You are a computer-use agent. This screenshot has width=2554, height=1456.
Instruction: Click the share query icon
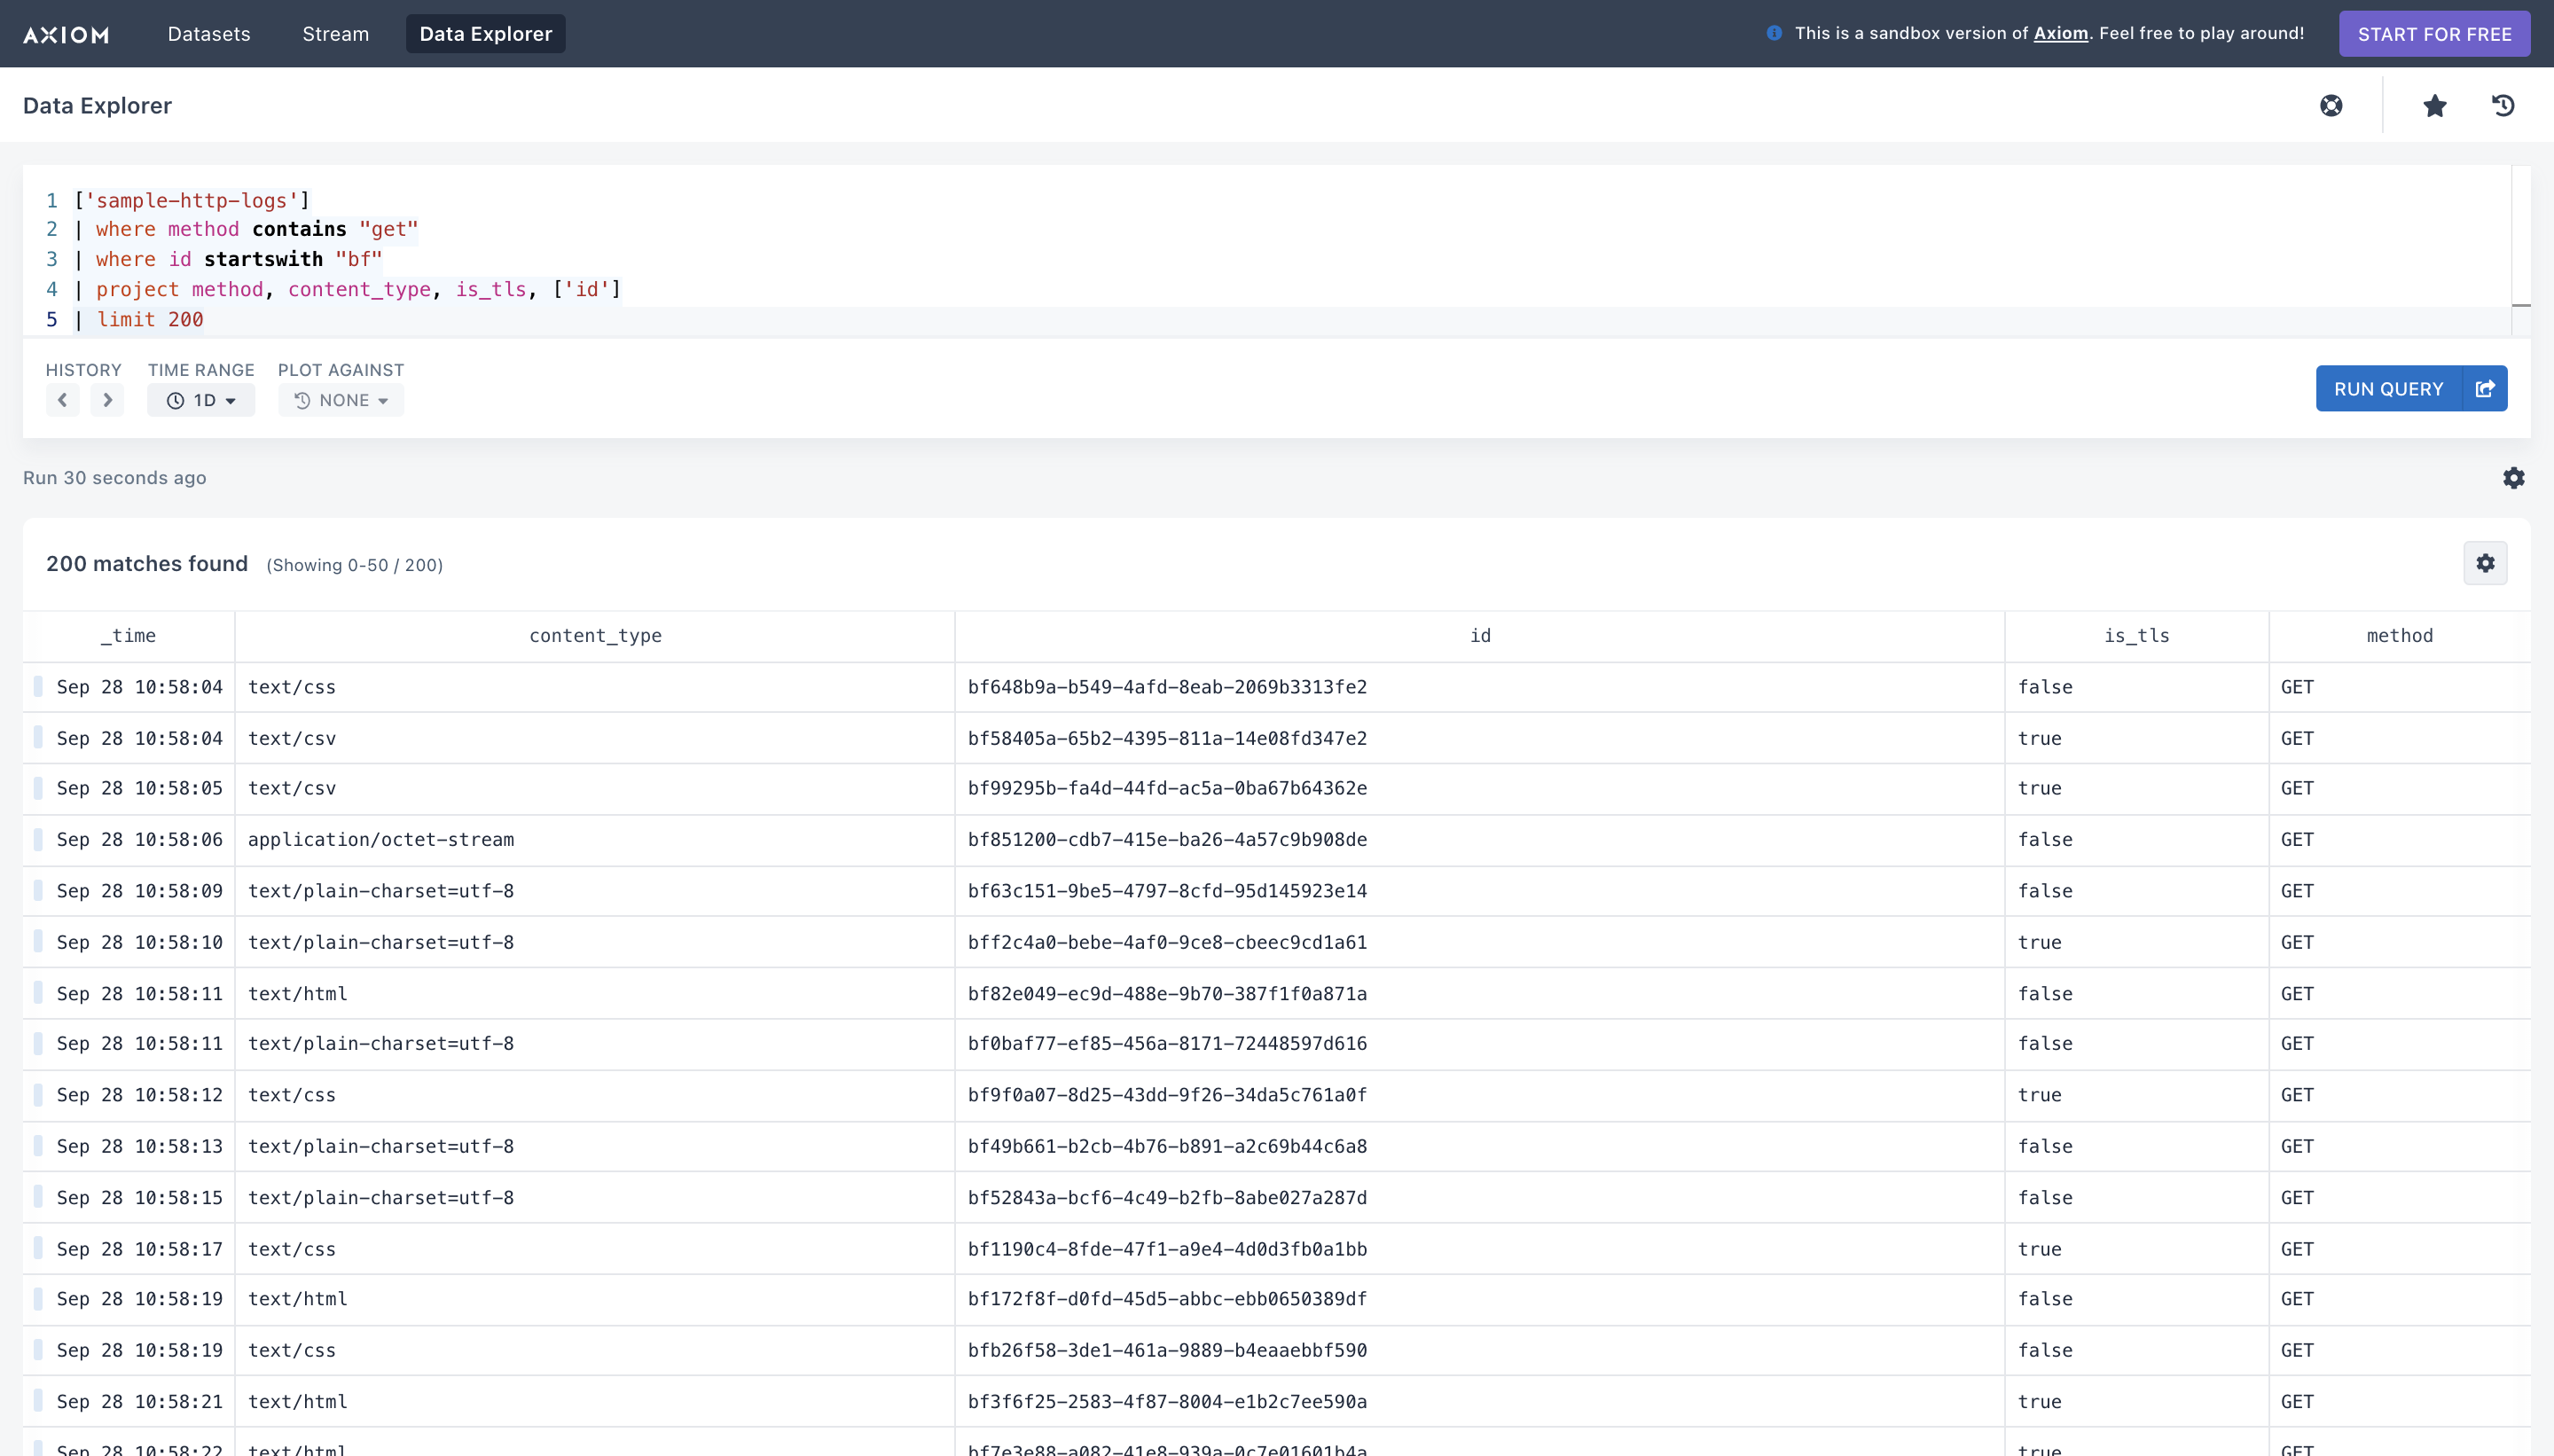tap(2485, 388)
